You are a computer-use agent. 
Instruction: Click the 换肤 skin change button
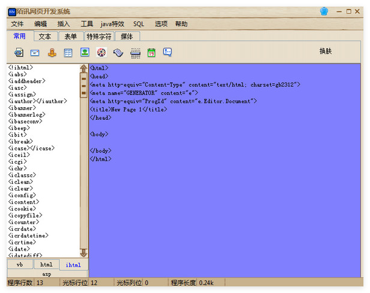click(x=326, y=51)
